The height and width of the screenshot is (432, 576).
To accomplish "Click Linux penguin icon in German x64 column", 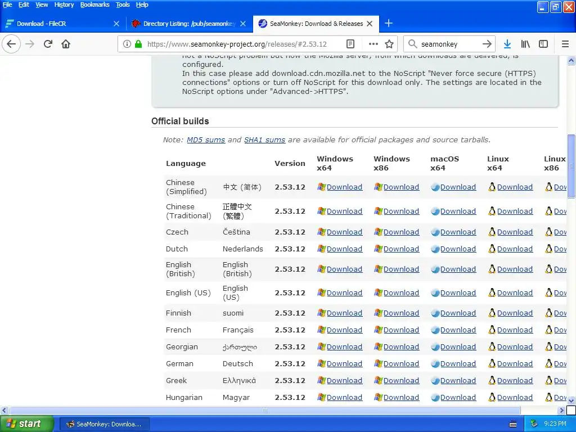I will (x=492, y=364).
